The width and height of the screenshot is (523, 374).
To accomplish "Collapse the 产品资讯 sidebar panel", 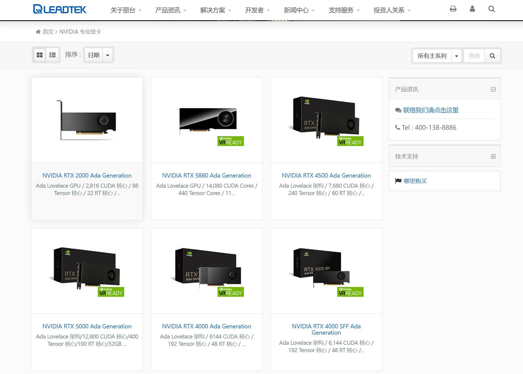I will pos(493,89).
